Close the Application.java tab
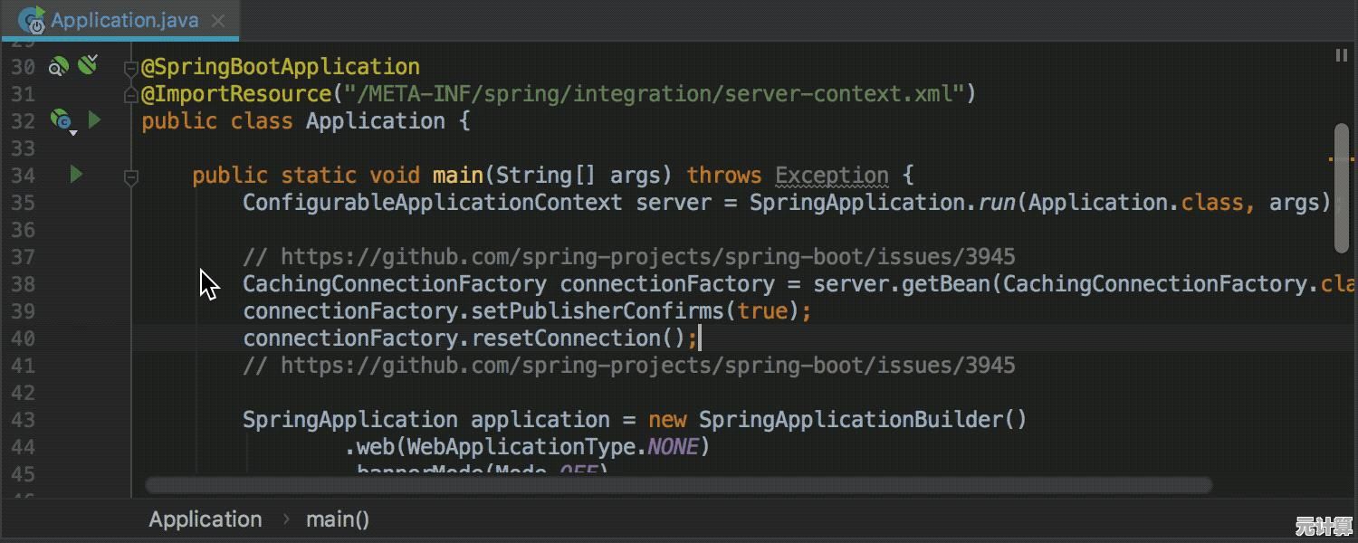1358x543 pixels. 218,20
